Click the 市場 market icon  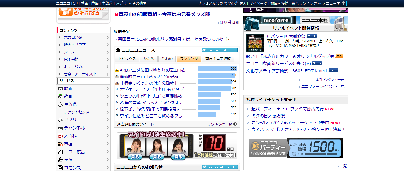[60, 144]
